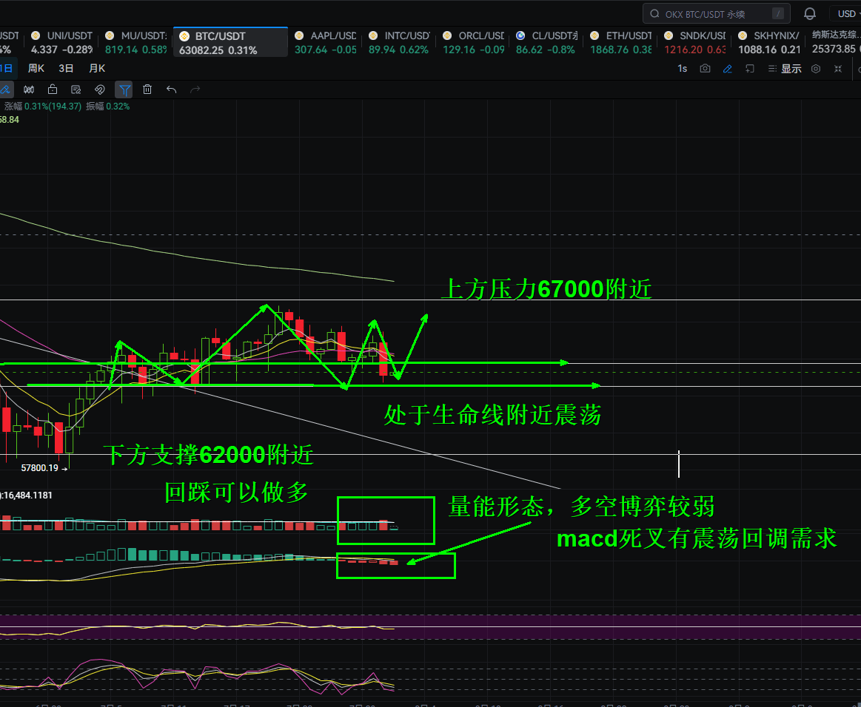Select the 上方压力67000附近 annotation text
Image resolution: width=861 pixels, height=707 pixels.
tap(546, 289)
